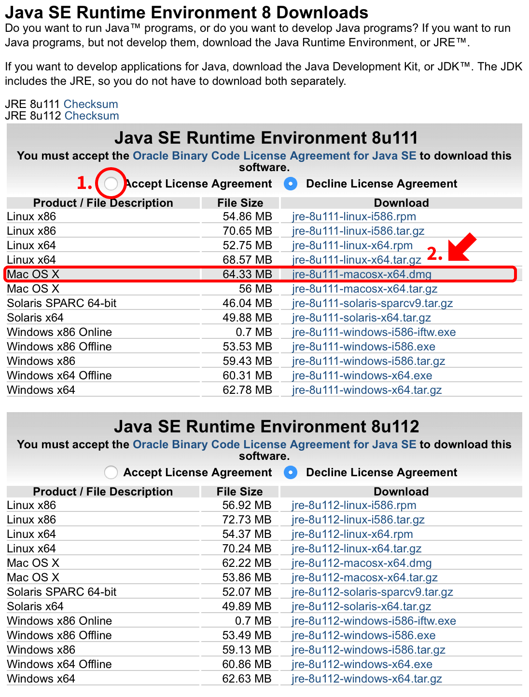Download jre-8u111-solaris-sparcv9.tar.gz

(372, 303)
